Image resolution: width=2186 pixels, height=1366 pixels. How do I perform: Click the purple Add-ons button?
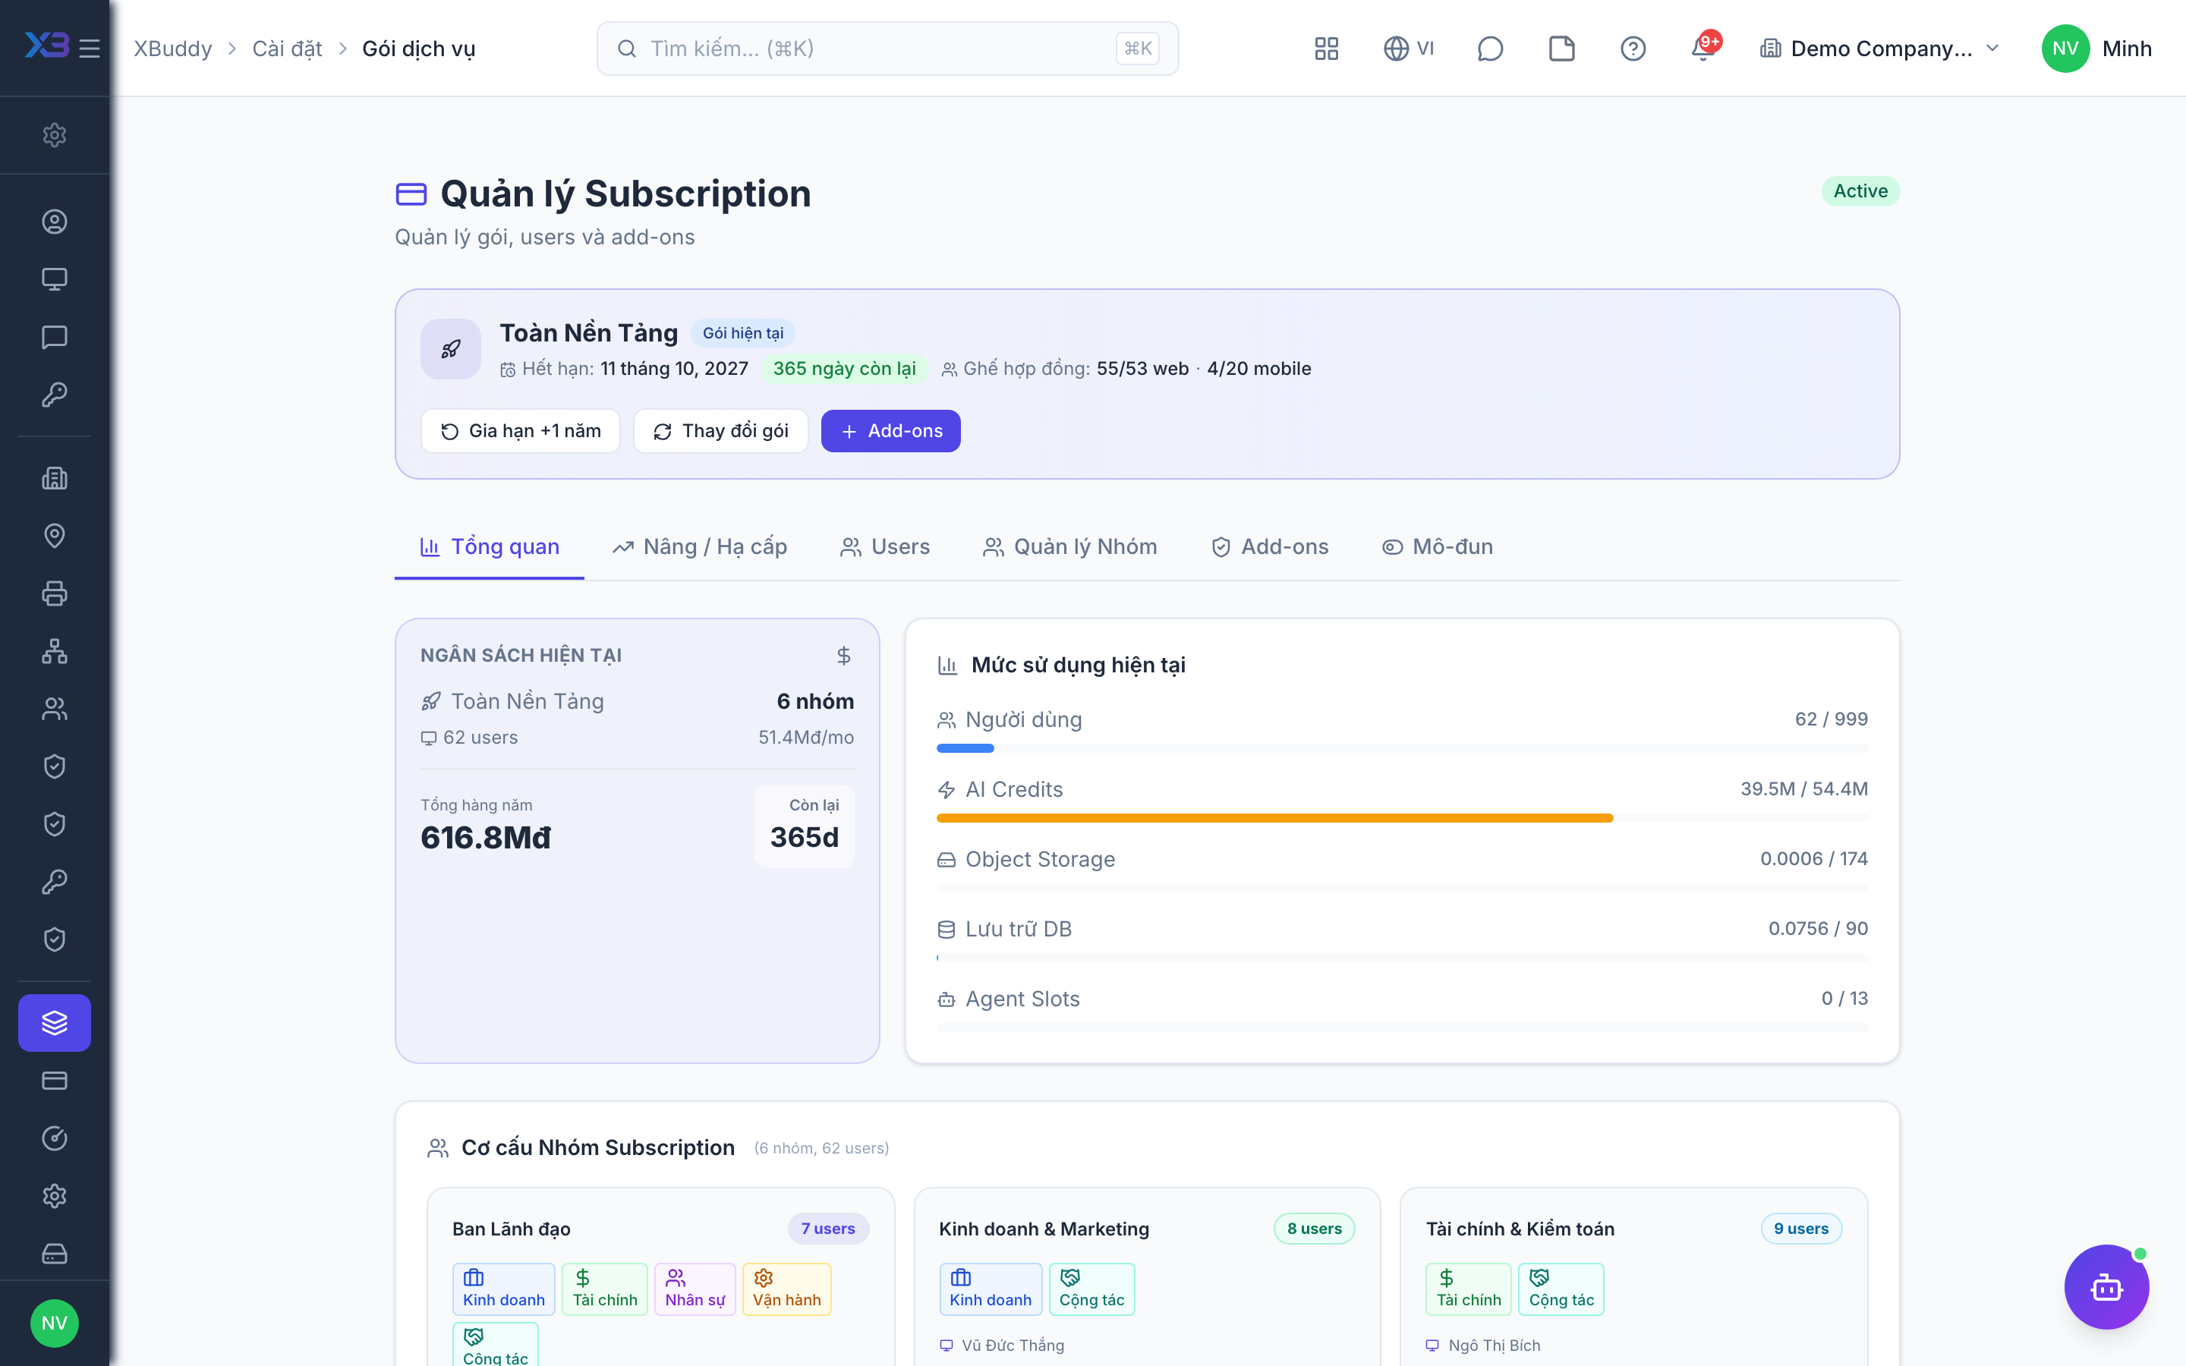pos(890,431)
